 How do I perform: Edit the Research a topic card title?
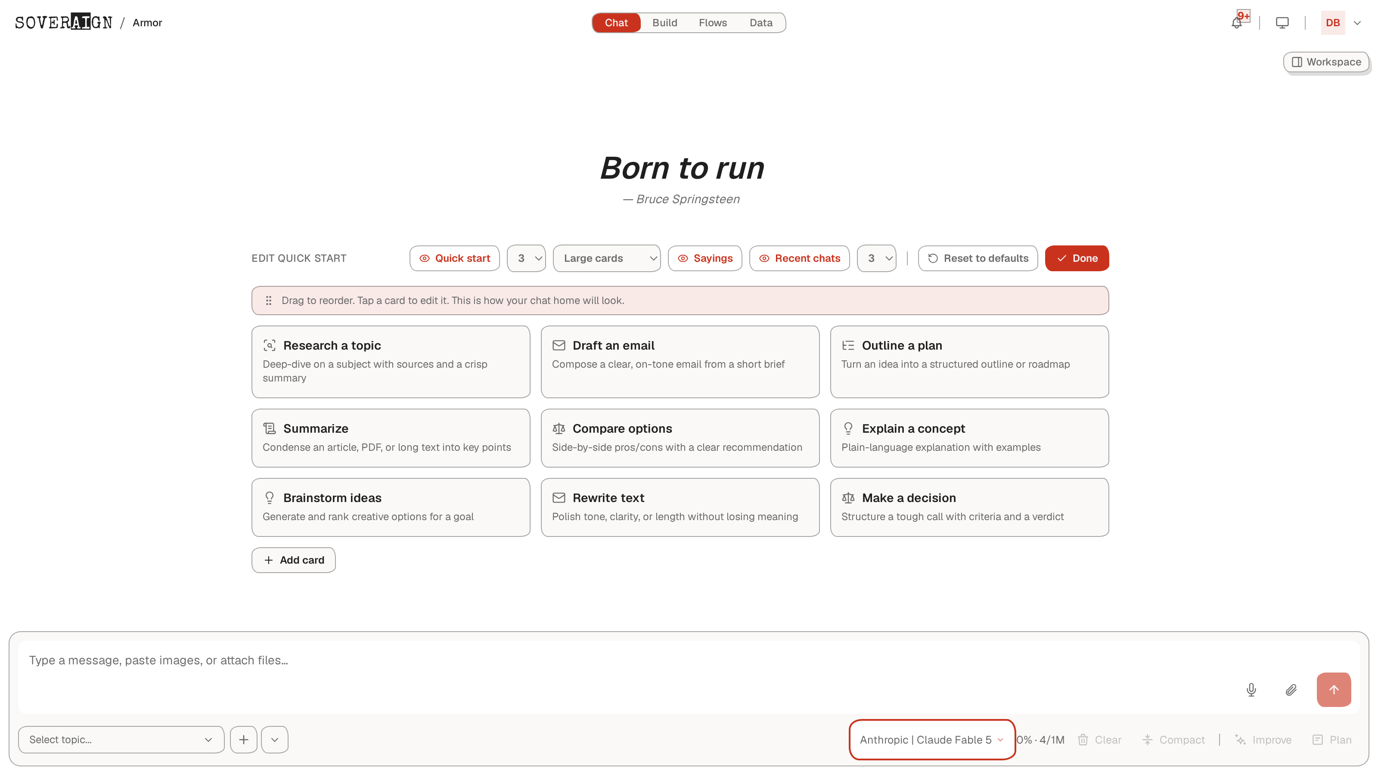(332, 345)
